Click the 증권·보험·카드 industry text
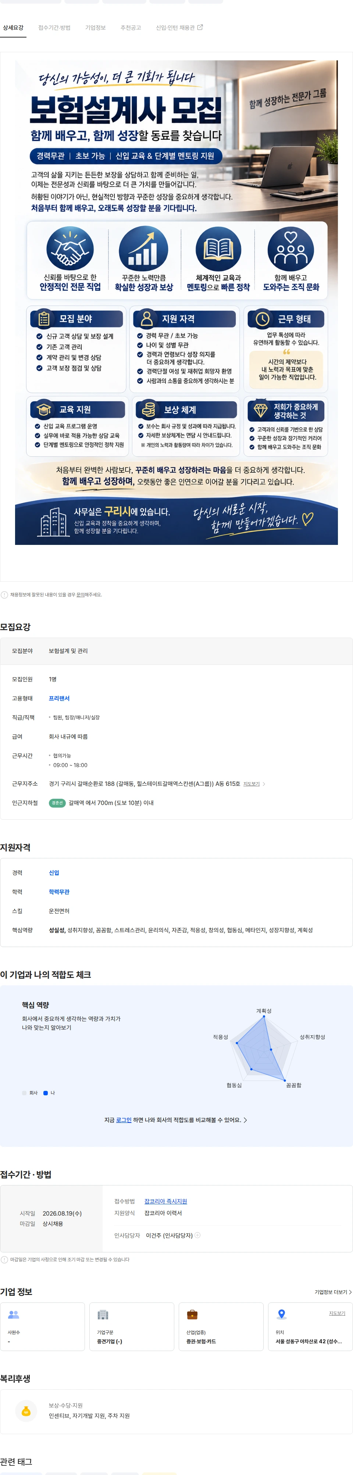The image size is (353, 1475). click(x=202, y=1341)
